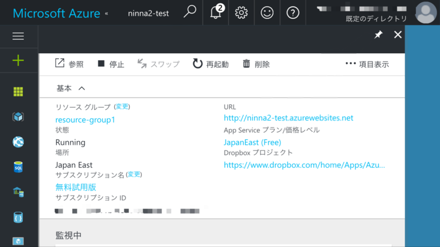This screenshot has height=247, width=440.
Task: Click the ninna2-test breadcrumb title
Action: pyautogui.click(x=148, y=13)
